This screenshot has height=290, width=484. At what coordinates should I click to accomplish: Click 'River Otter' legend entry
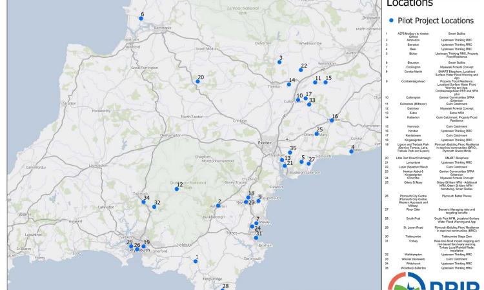pos(413,209)
